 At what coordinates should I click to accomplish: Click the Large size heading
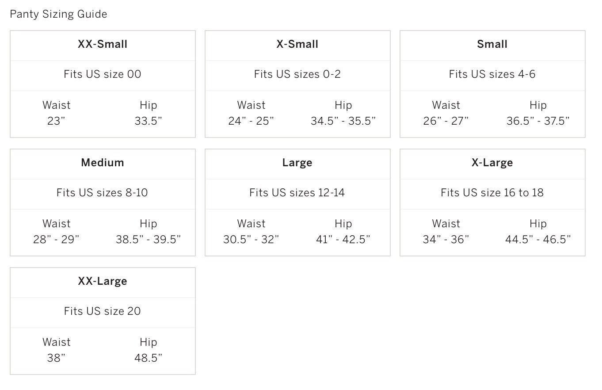coord(297,163)
